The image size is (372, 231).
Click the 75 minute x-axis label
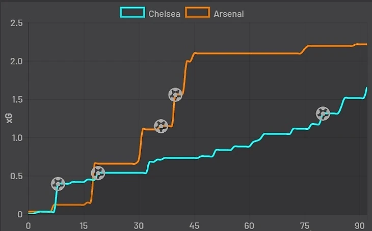click(304, 225)
